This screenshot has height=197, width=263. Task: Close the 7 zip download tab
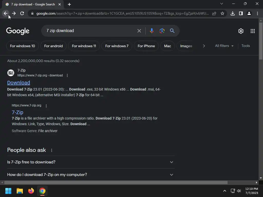pos(60,4)
